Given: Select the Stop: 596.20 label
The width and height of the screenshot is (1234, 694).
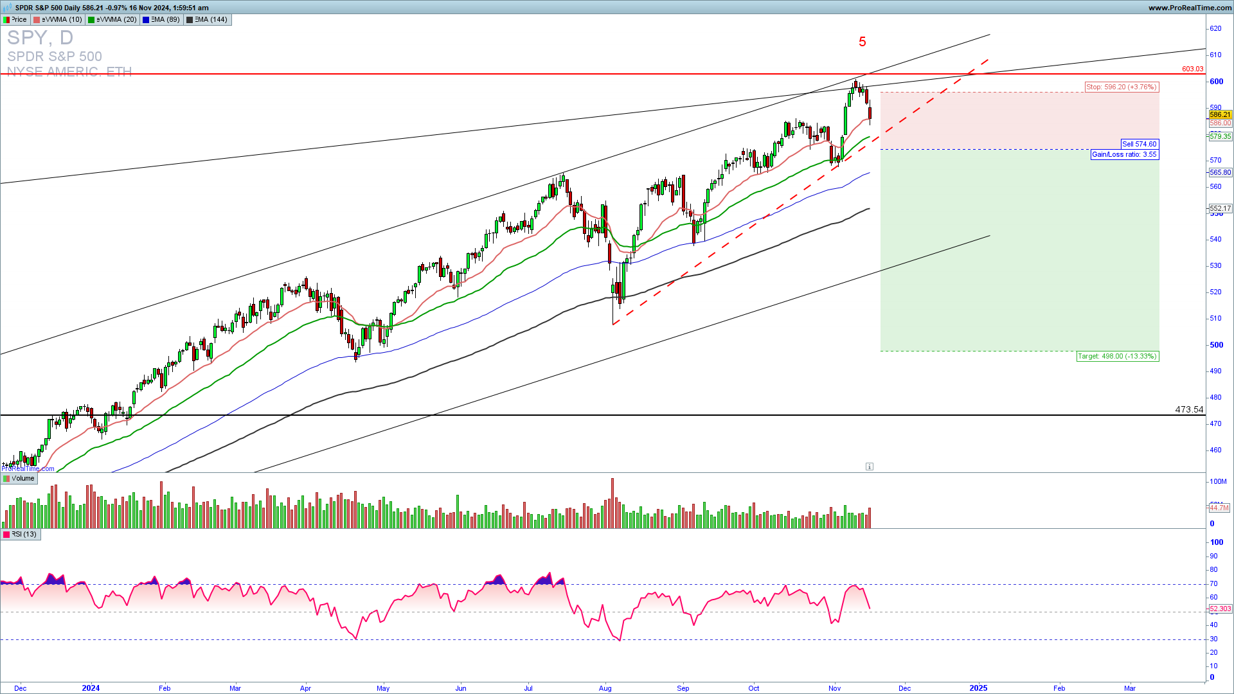Looking at the screenshot, I should click(x=1122, y=87).
